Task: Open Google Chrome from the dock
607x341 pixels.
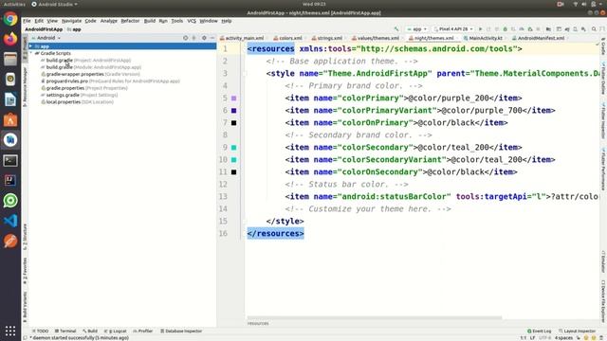Action: coord(10,19)
